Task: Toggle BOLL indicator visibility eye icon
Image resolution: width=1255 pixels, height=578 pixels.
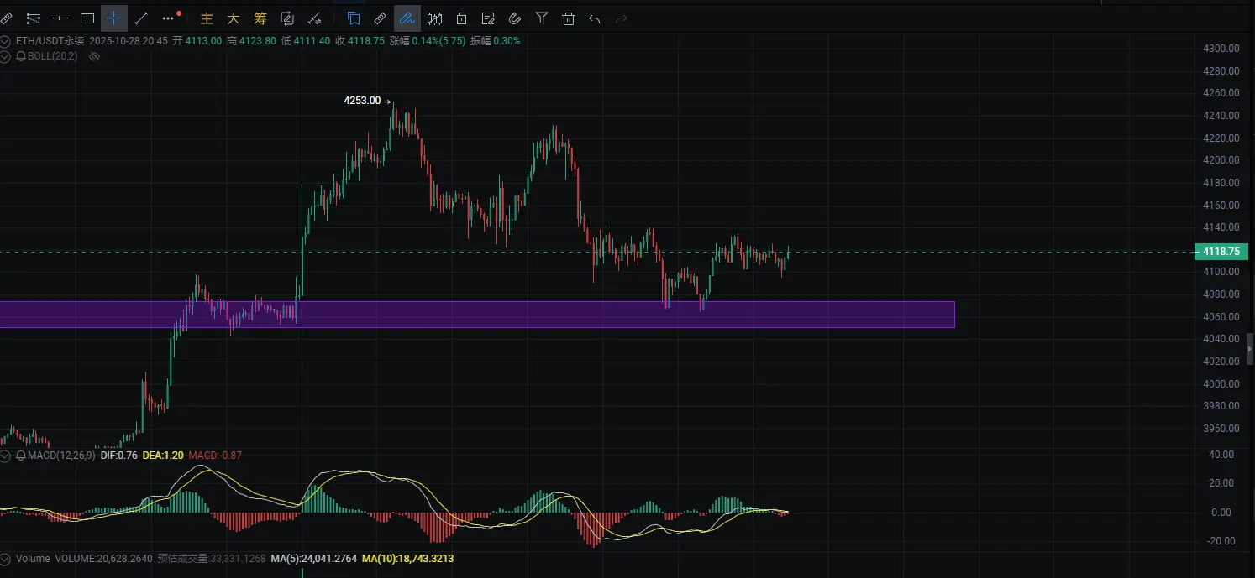Action: click(95, 56)
